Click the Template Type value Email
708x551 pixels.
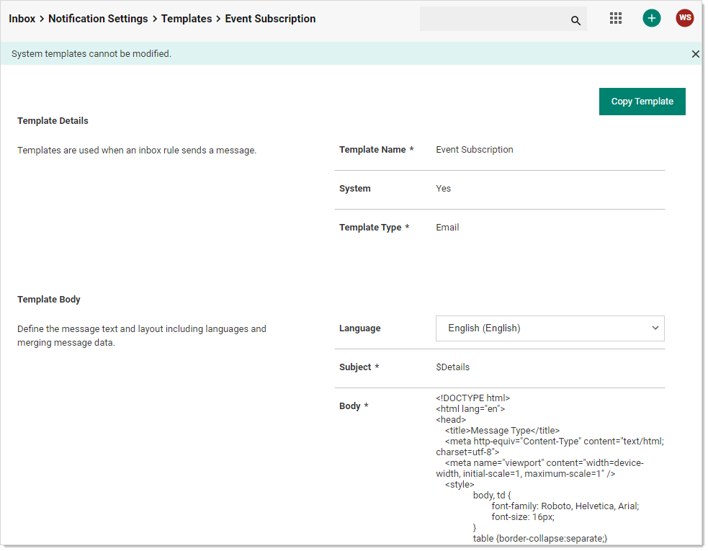tap(447, 228)
